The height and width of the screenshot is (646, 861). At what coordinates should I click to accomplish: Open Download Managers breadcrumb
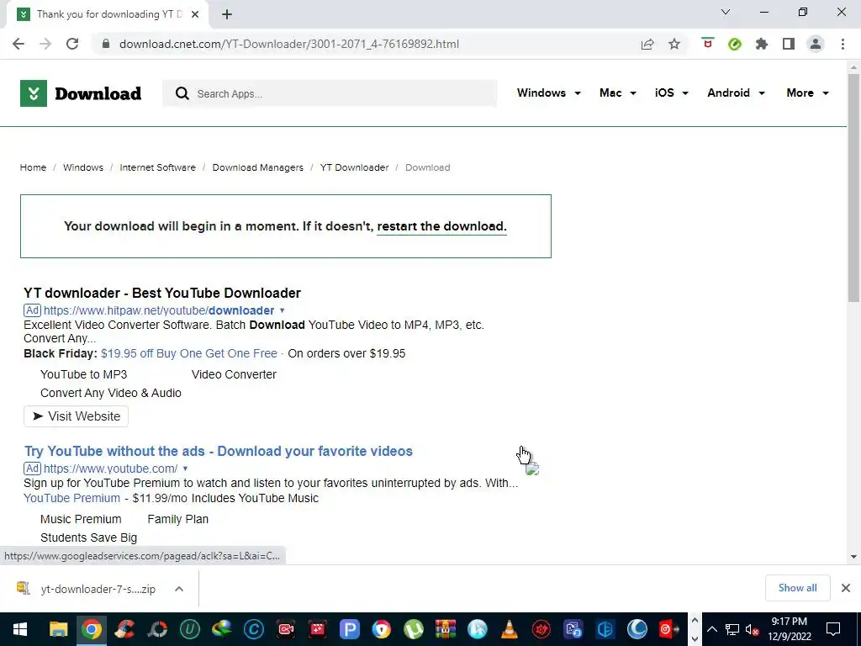pyautogui.click(x=257, y=167)
